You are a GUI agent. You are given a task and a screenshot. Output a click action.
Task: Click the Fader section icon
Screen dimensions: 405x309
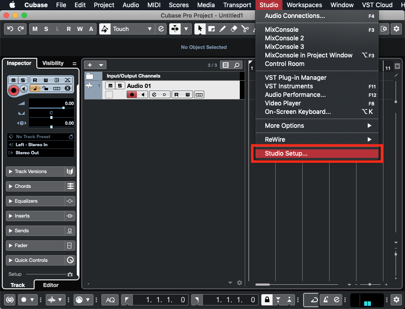[70, 246]
